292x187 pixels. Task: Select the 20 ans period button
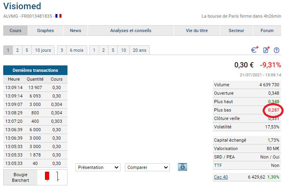click(139, 50)
